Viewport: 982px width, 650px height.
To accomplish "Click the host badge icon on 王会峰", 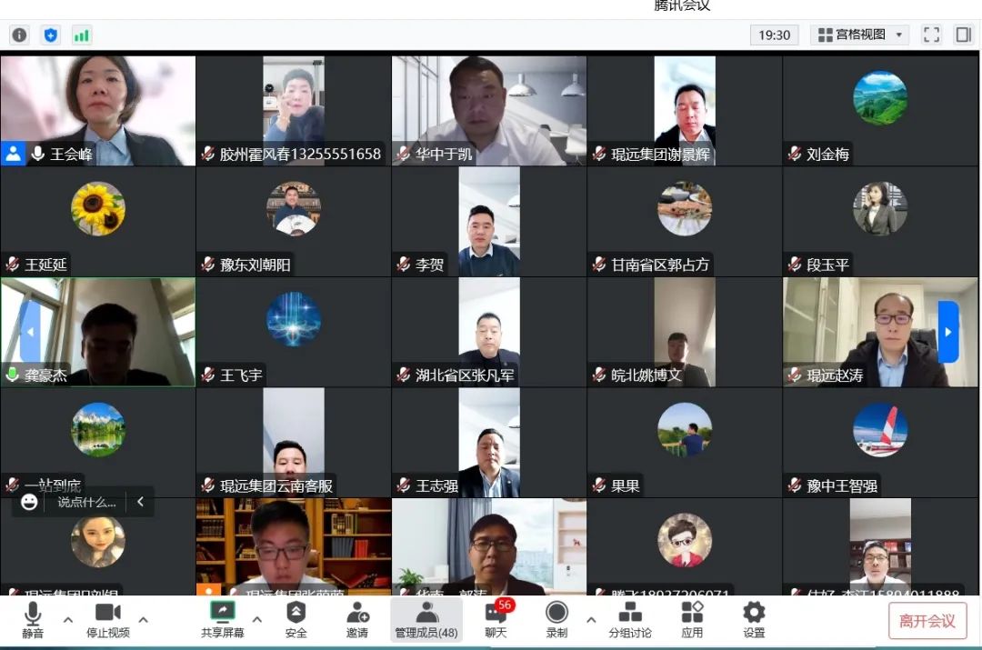I will pos(13,154).
